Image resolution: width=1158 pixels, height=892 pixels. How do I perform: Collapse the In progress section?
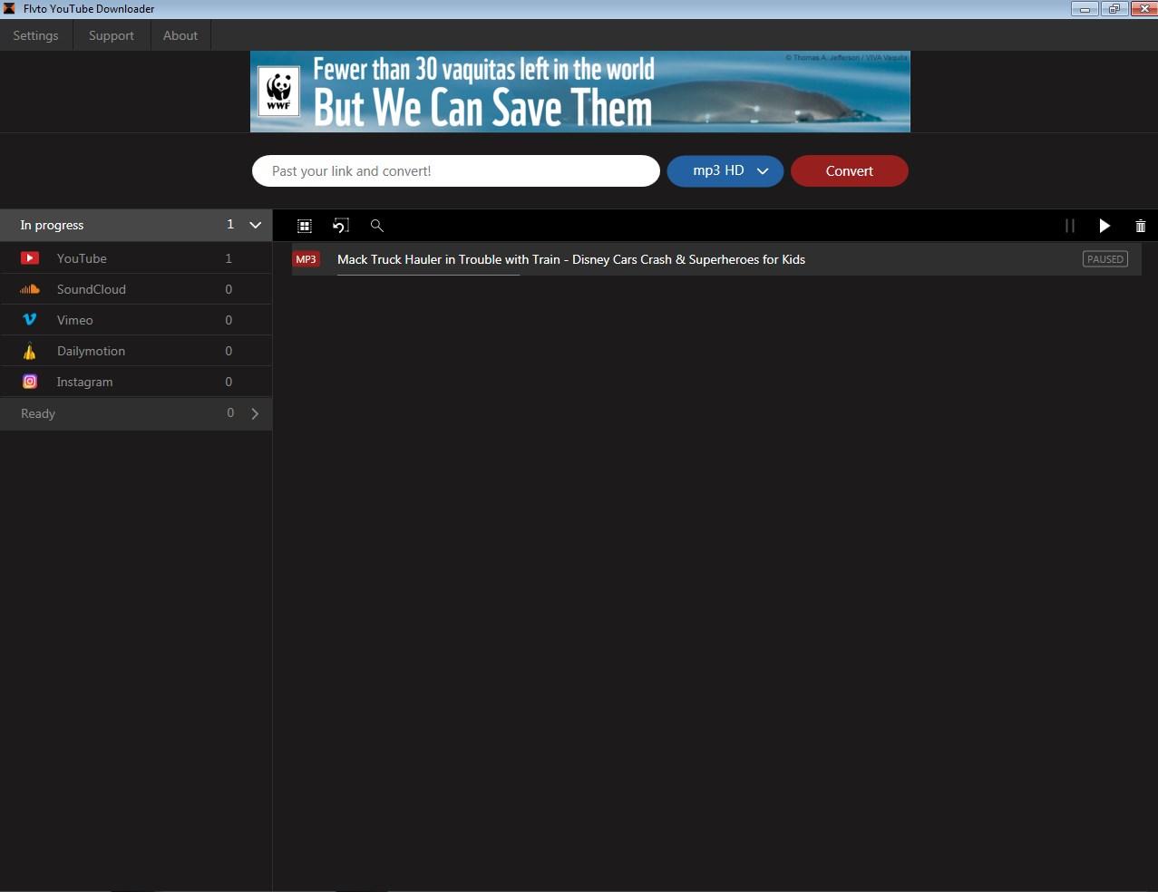point(256,225)
